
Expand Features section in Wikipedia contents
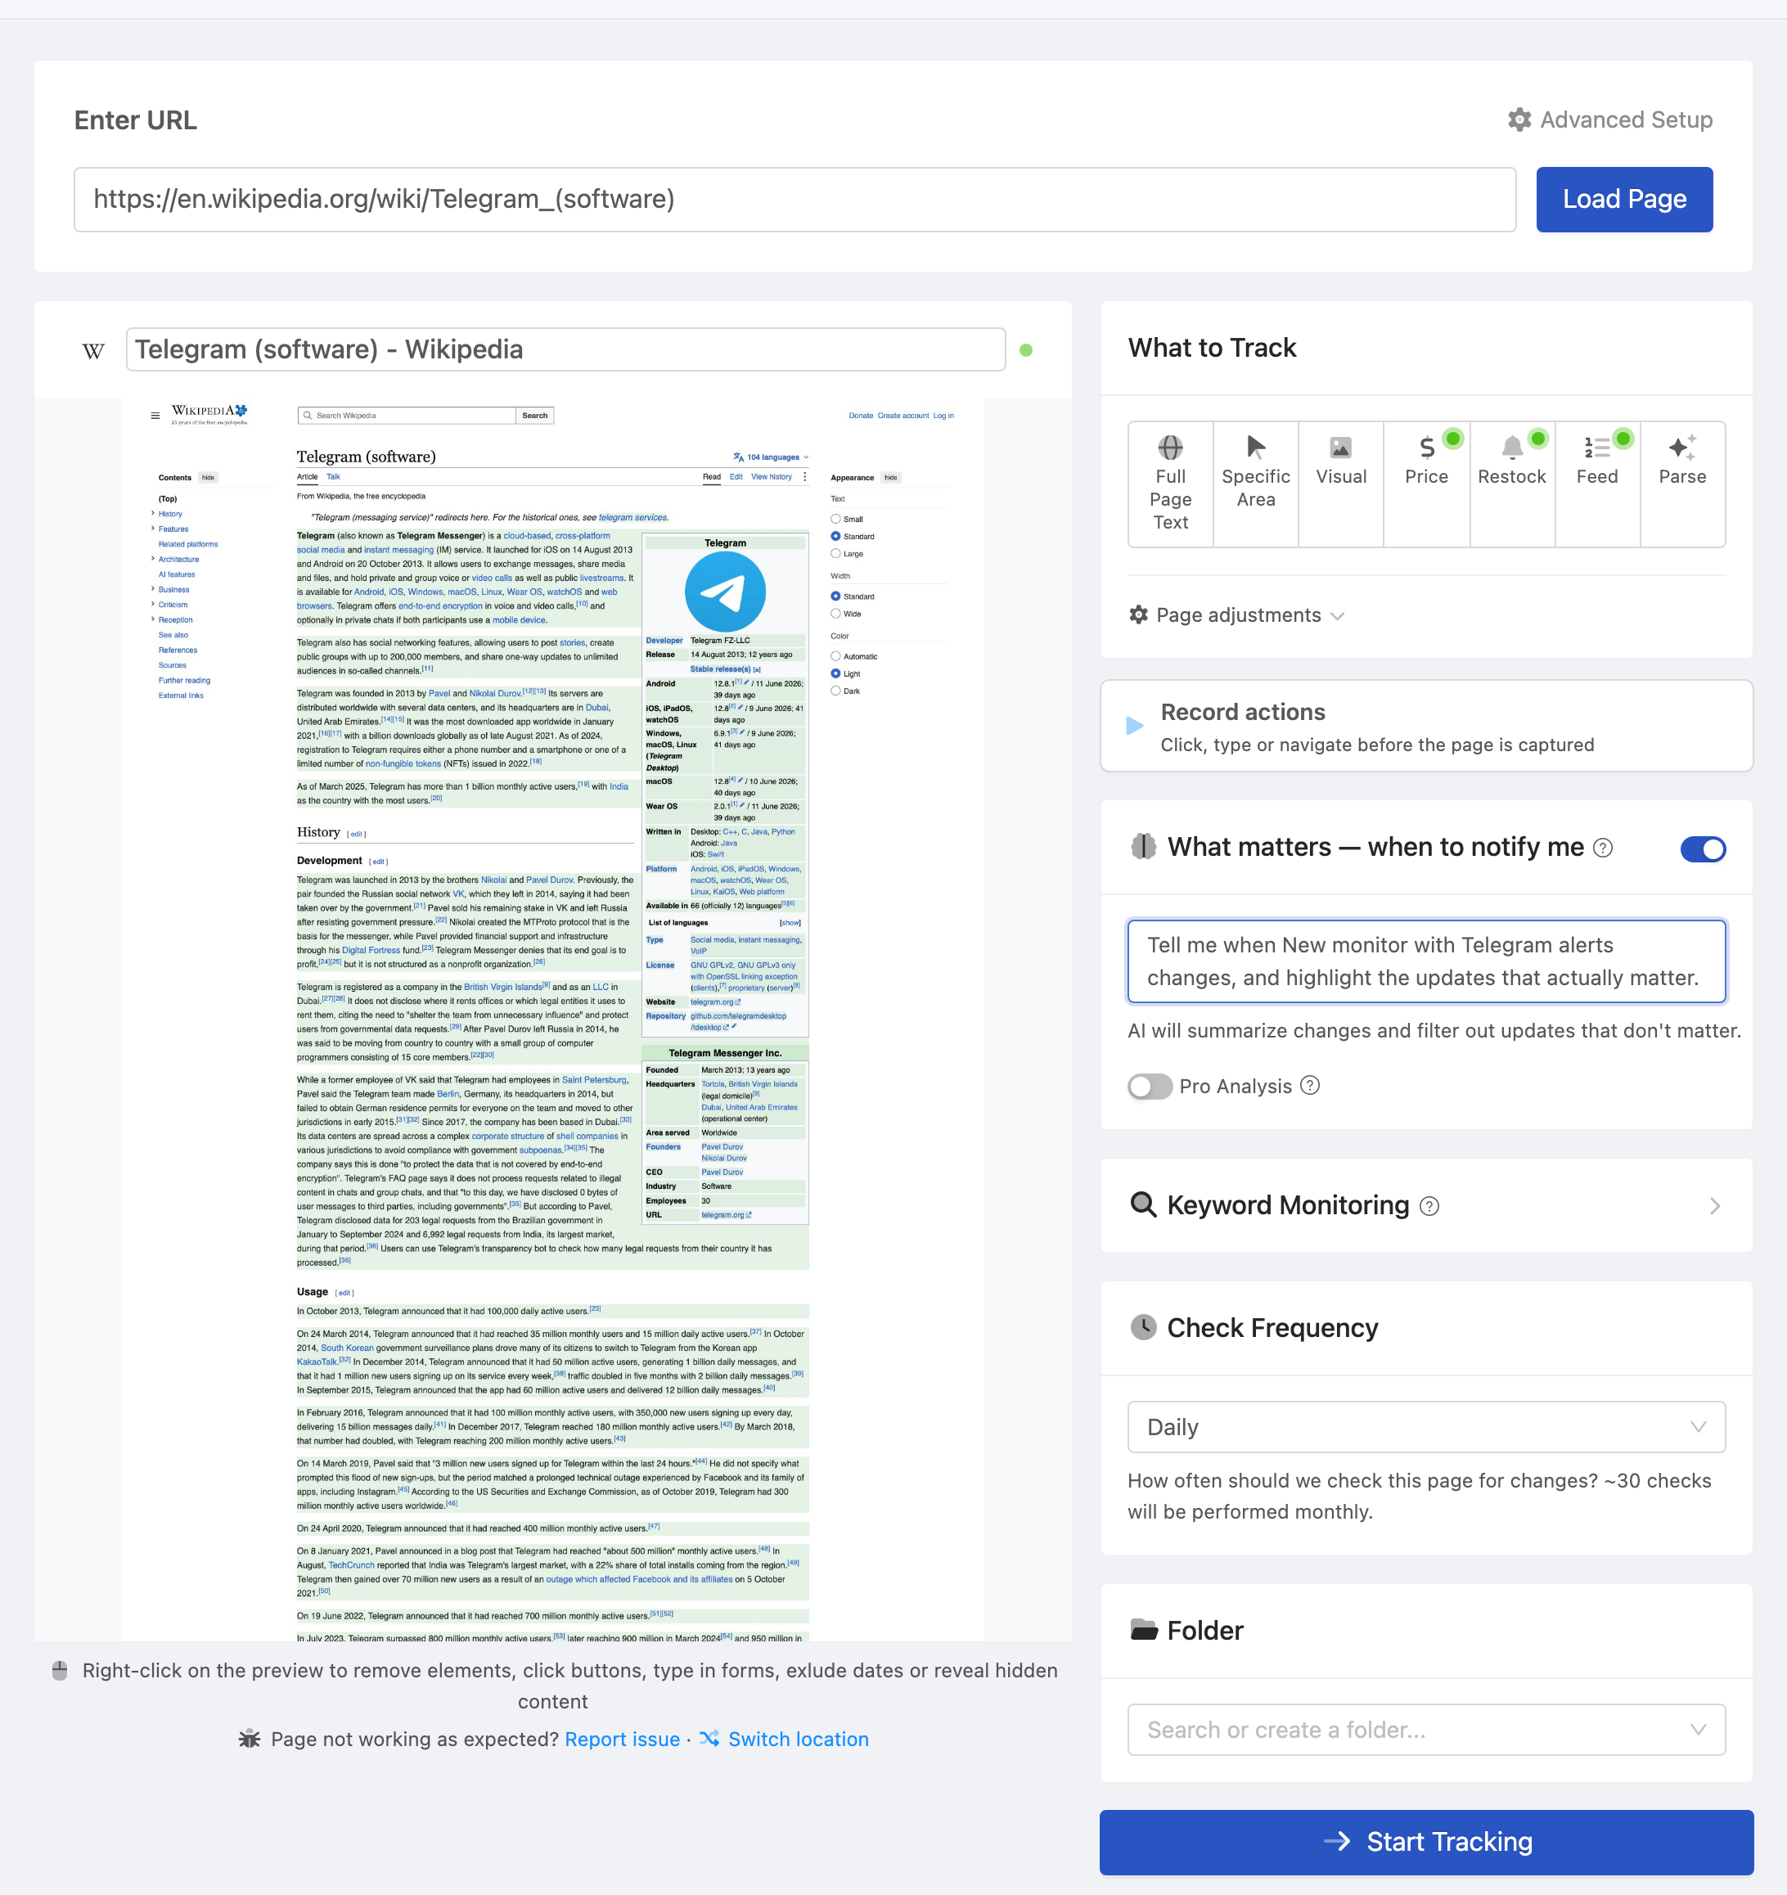pyautogui.click(x=152, y=529)
